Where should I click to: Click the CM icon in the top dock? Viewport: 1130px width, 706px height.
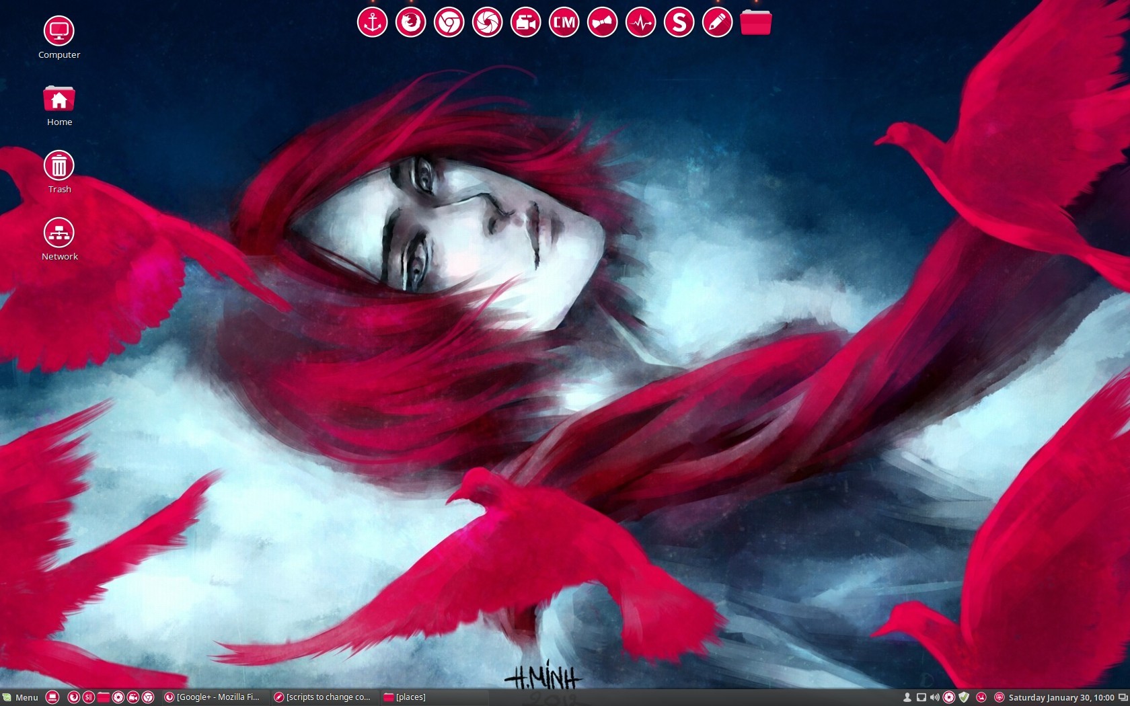[564, 23]
